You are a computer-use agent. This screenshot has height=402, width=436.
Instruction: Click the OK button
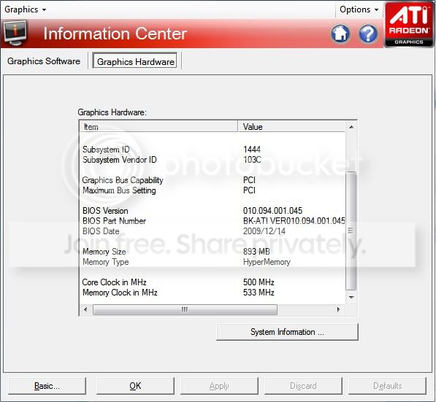(135, 386)
